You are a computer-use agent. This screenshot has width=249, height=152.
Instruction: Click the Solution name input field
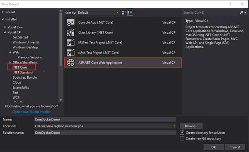[105, 133]
